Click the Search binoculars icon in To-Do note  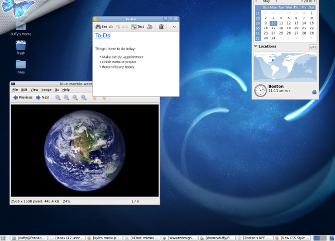click(x=98, y=27)
